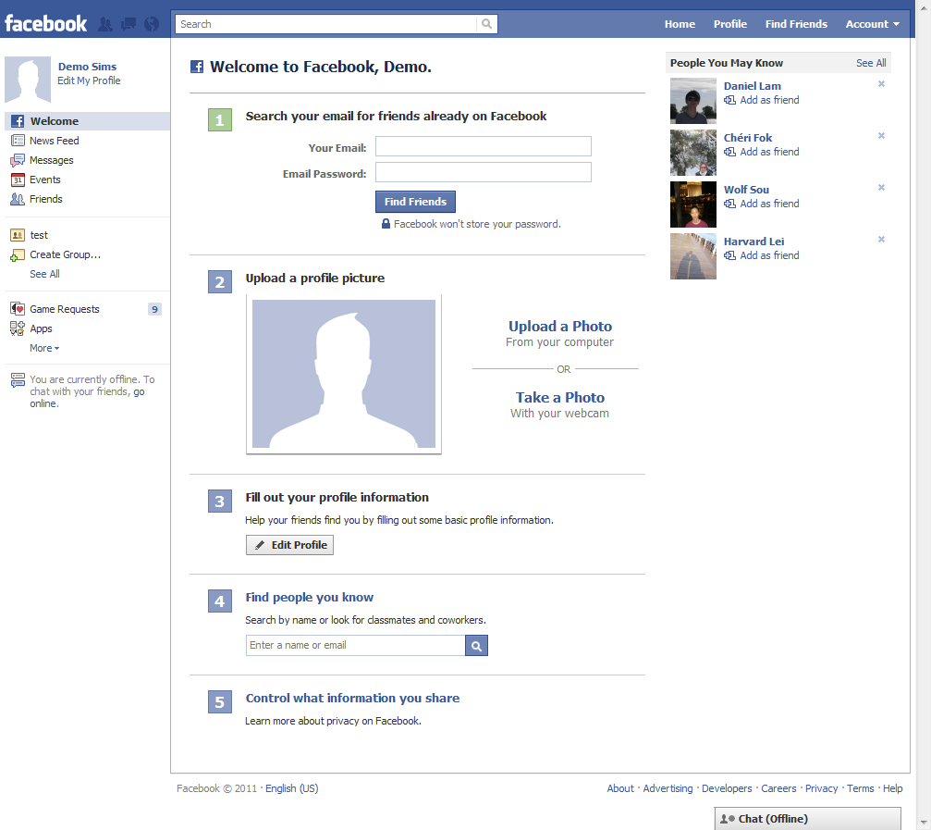Open the friend requests icon in header

(105, 24)
